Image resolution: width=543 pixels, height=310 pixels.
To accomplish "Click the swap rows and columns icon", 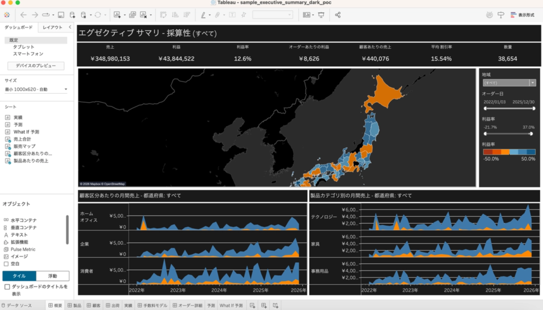I will [x=163, y=15].
